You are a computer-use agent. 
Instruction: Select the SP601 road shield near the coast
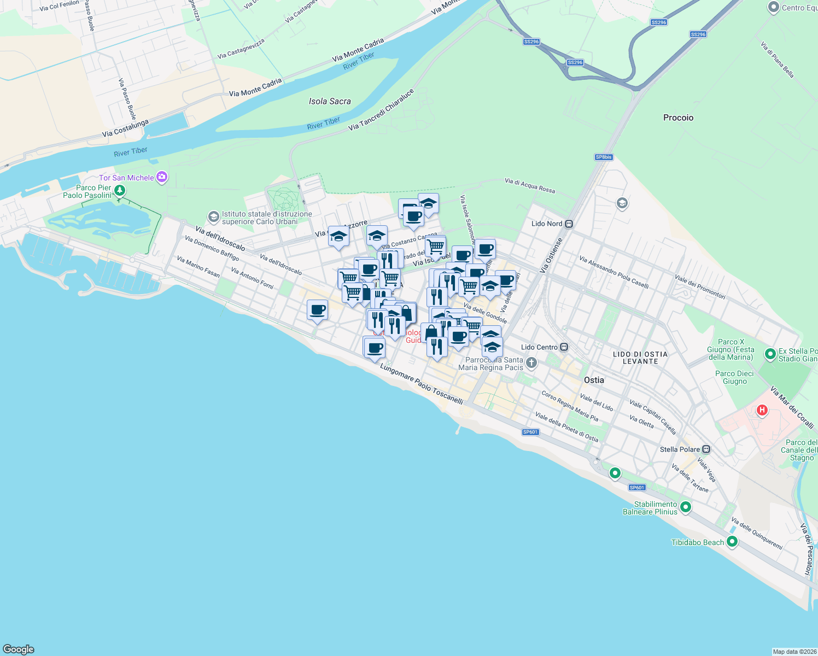pos(531,432)
